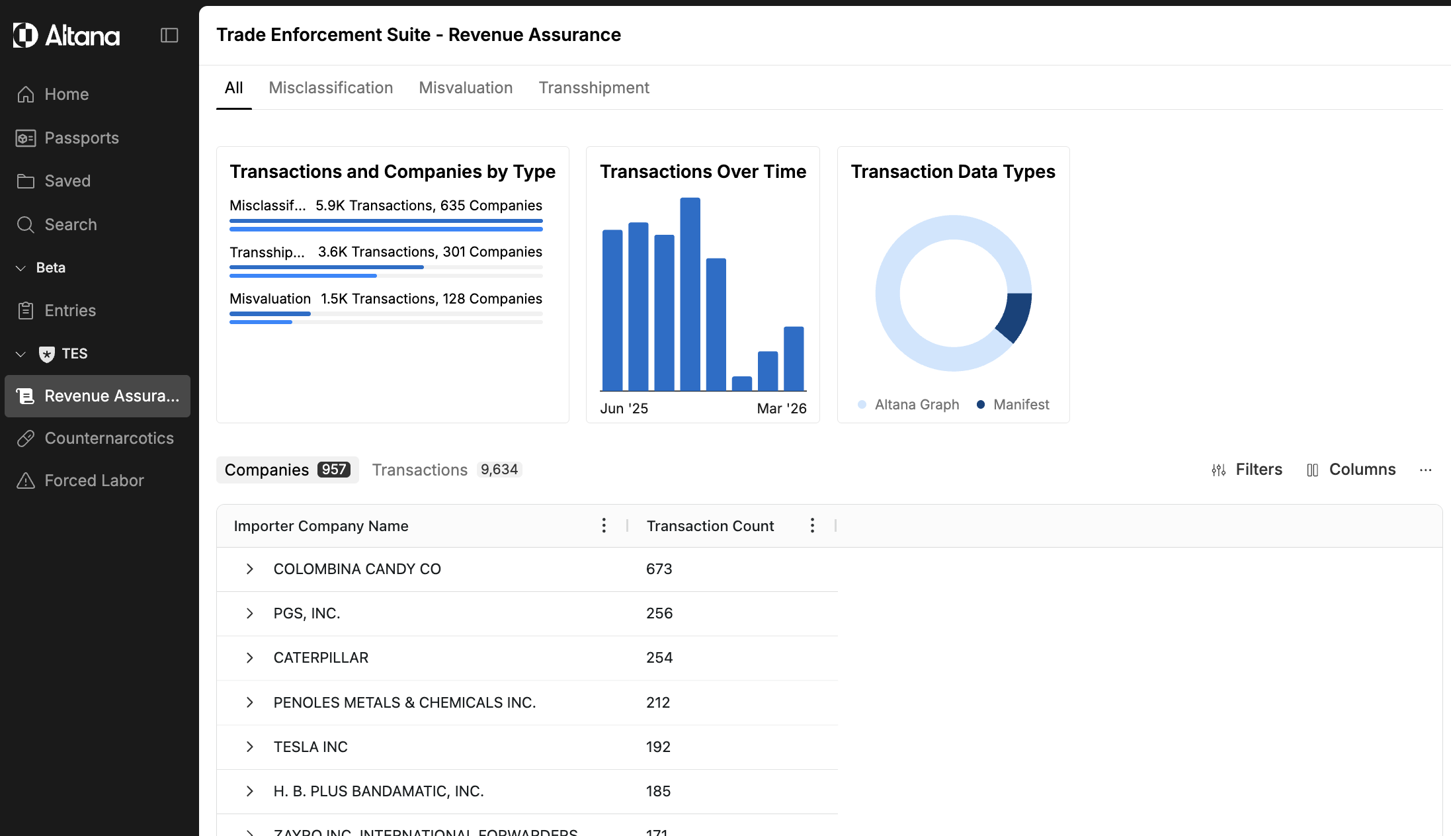Click the tallest bar in Transactions Over Time
This screenshot has width=1451, height=836.
click(x=690, y=294)
